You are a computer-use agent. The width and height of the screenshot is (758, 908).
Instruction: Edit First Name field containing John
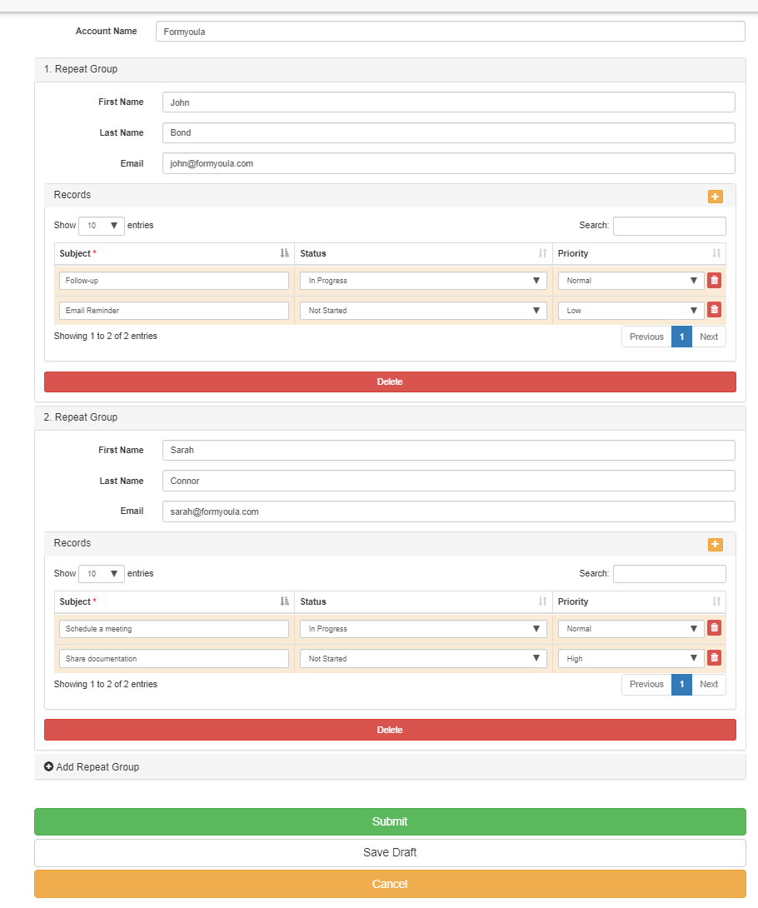449,102
